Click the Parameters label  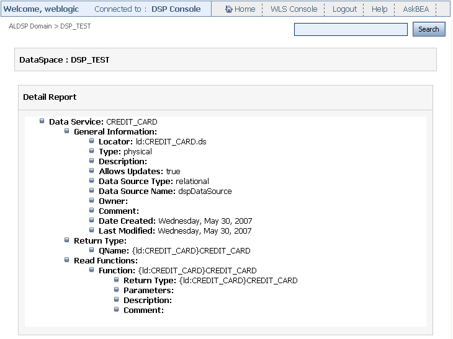click(x=148, y=290)
